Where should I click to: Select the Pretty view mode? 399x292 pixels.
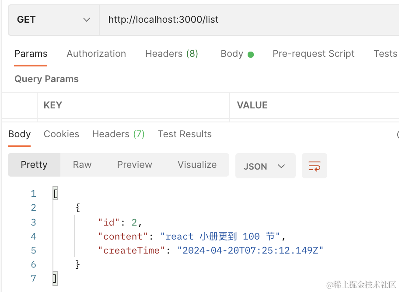pyautogui.click(x=34, y=165)
